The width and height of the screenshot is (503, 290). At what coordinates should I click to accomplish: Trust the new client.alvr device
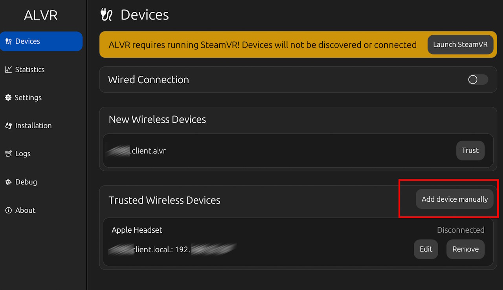[x=470, y=151]
